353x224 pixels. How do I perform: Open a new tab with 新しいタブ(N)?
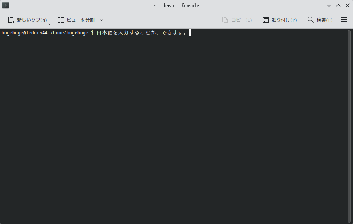(27, 20)
